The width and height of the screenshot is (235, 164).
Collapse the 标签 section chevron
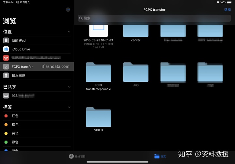(69, 107)
